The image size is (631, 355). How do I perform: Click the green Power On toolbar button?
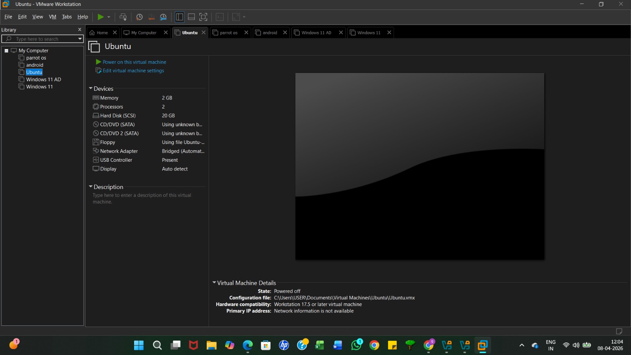click(101, 17)
